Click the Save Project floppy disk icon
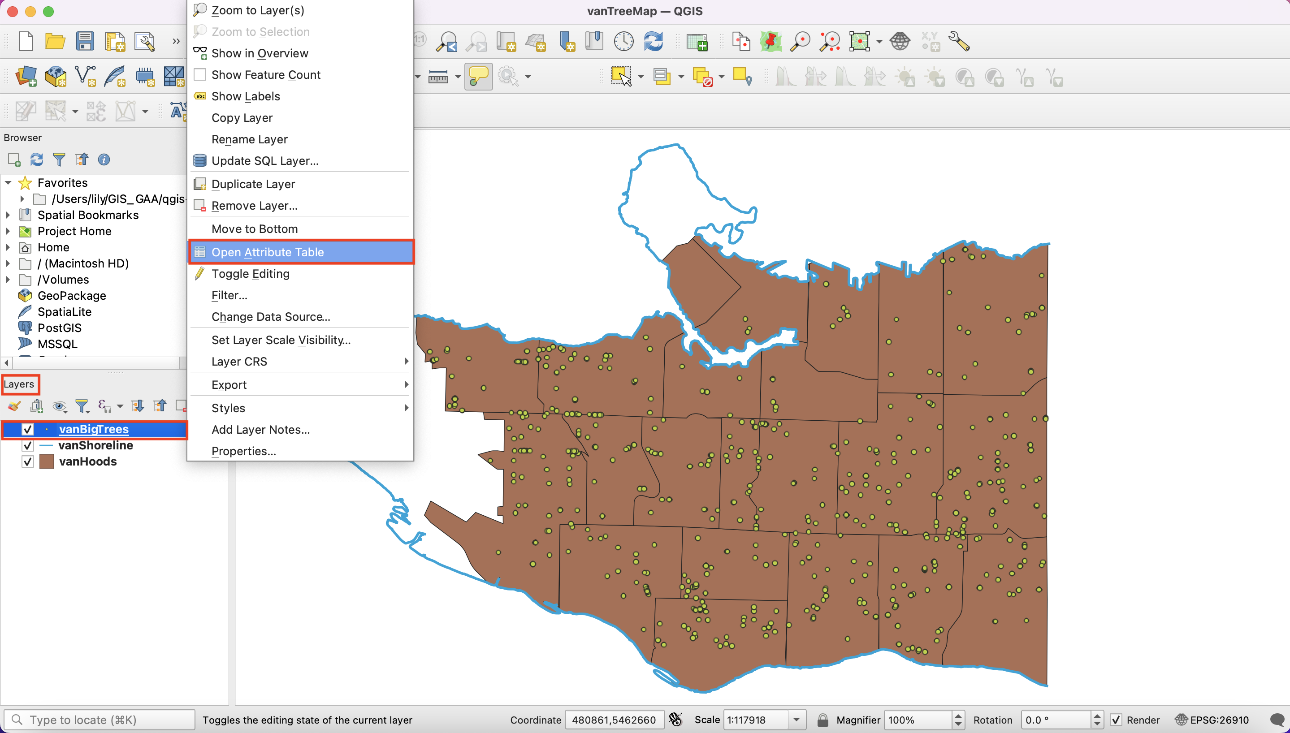 pos(85,41)
